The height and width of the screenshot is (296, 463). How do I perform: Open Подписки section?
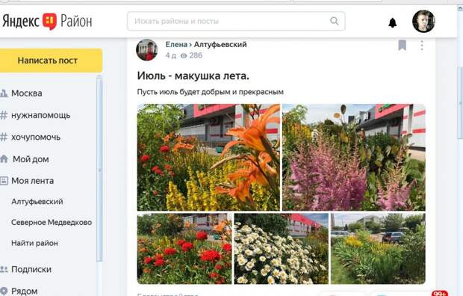31,269
